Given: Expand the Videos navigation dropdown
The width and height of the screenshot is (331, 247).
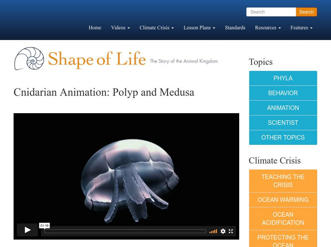Looking at the screenshot, I should 120,28.
